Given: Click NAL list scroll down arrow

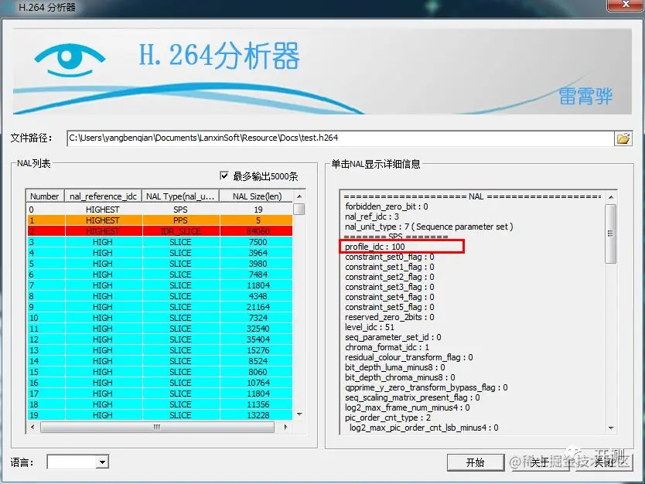Looking at the screenshot, I should 299,414.
